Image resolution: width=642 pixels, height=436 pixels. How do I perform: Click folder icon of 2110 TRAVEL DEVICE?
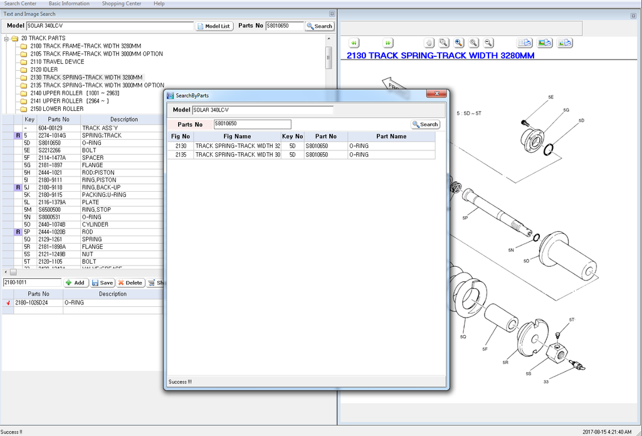(24, 62)
